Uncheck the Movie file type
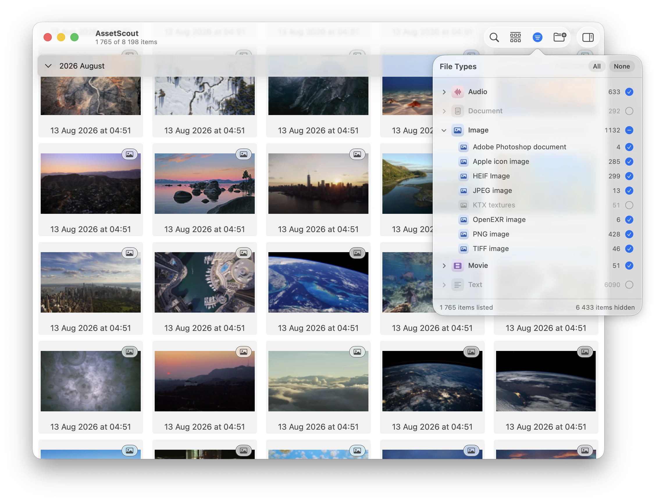 629,266
